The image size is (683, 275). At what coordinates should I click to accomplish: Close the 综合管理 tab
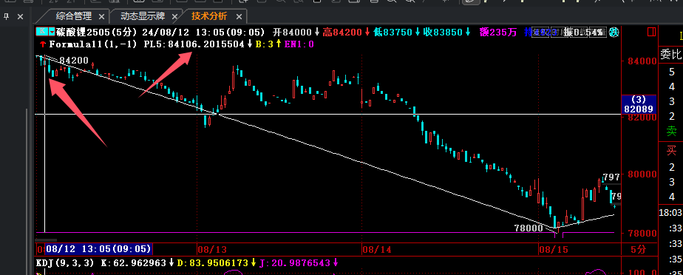click(x=101, y=16)
